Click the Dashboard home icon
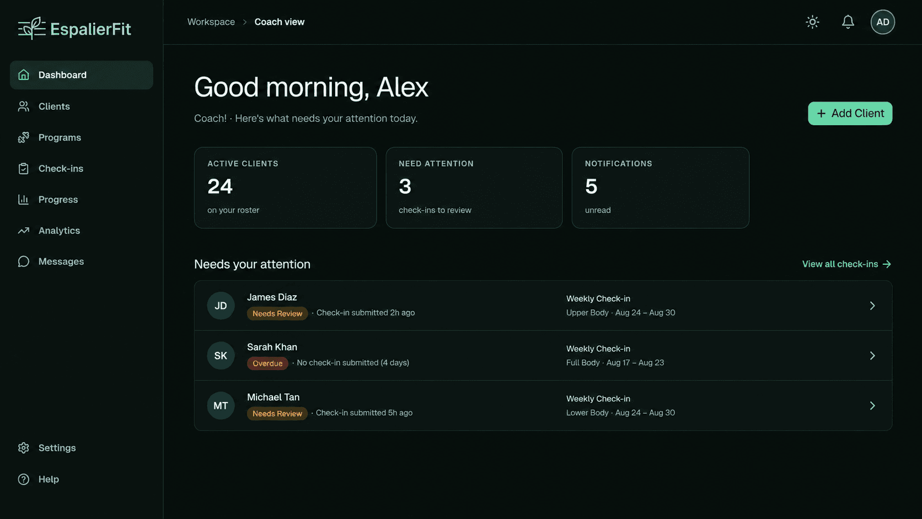Image resolution: width=922 pixels, height=519 pixels. tap(23, 75)
